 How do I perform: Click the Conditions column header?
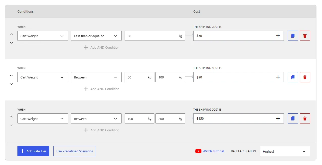pyautogui.click(x=26, y=11)
